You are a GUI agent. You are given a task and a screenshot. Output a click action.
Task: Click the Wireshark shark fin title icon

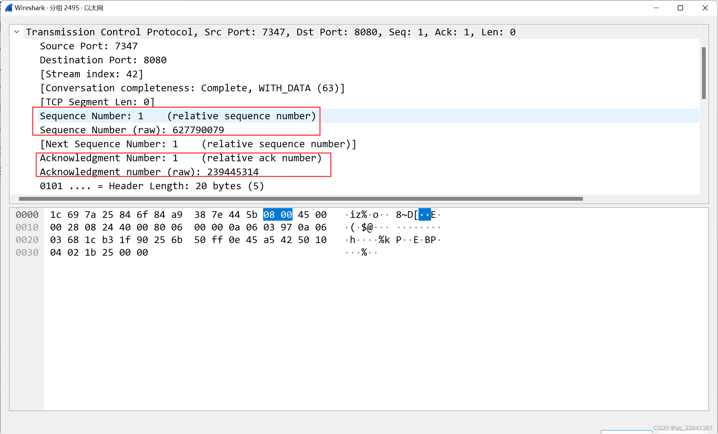9,8
